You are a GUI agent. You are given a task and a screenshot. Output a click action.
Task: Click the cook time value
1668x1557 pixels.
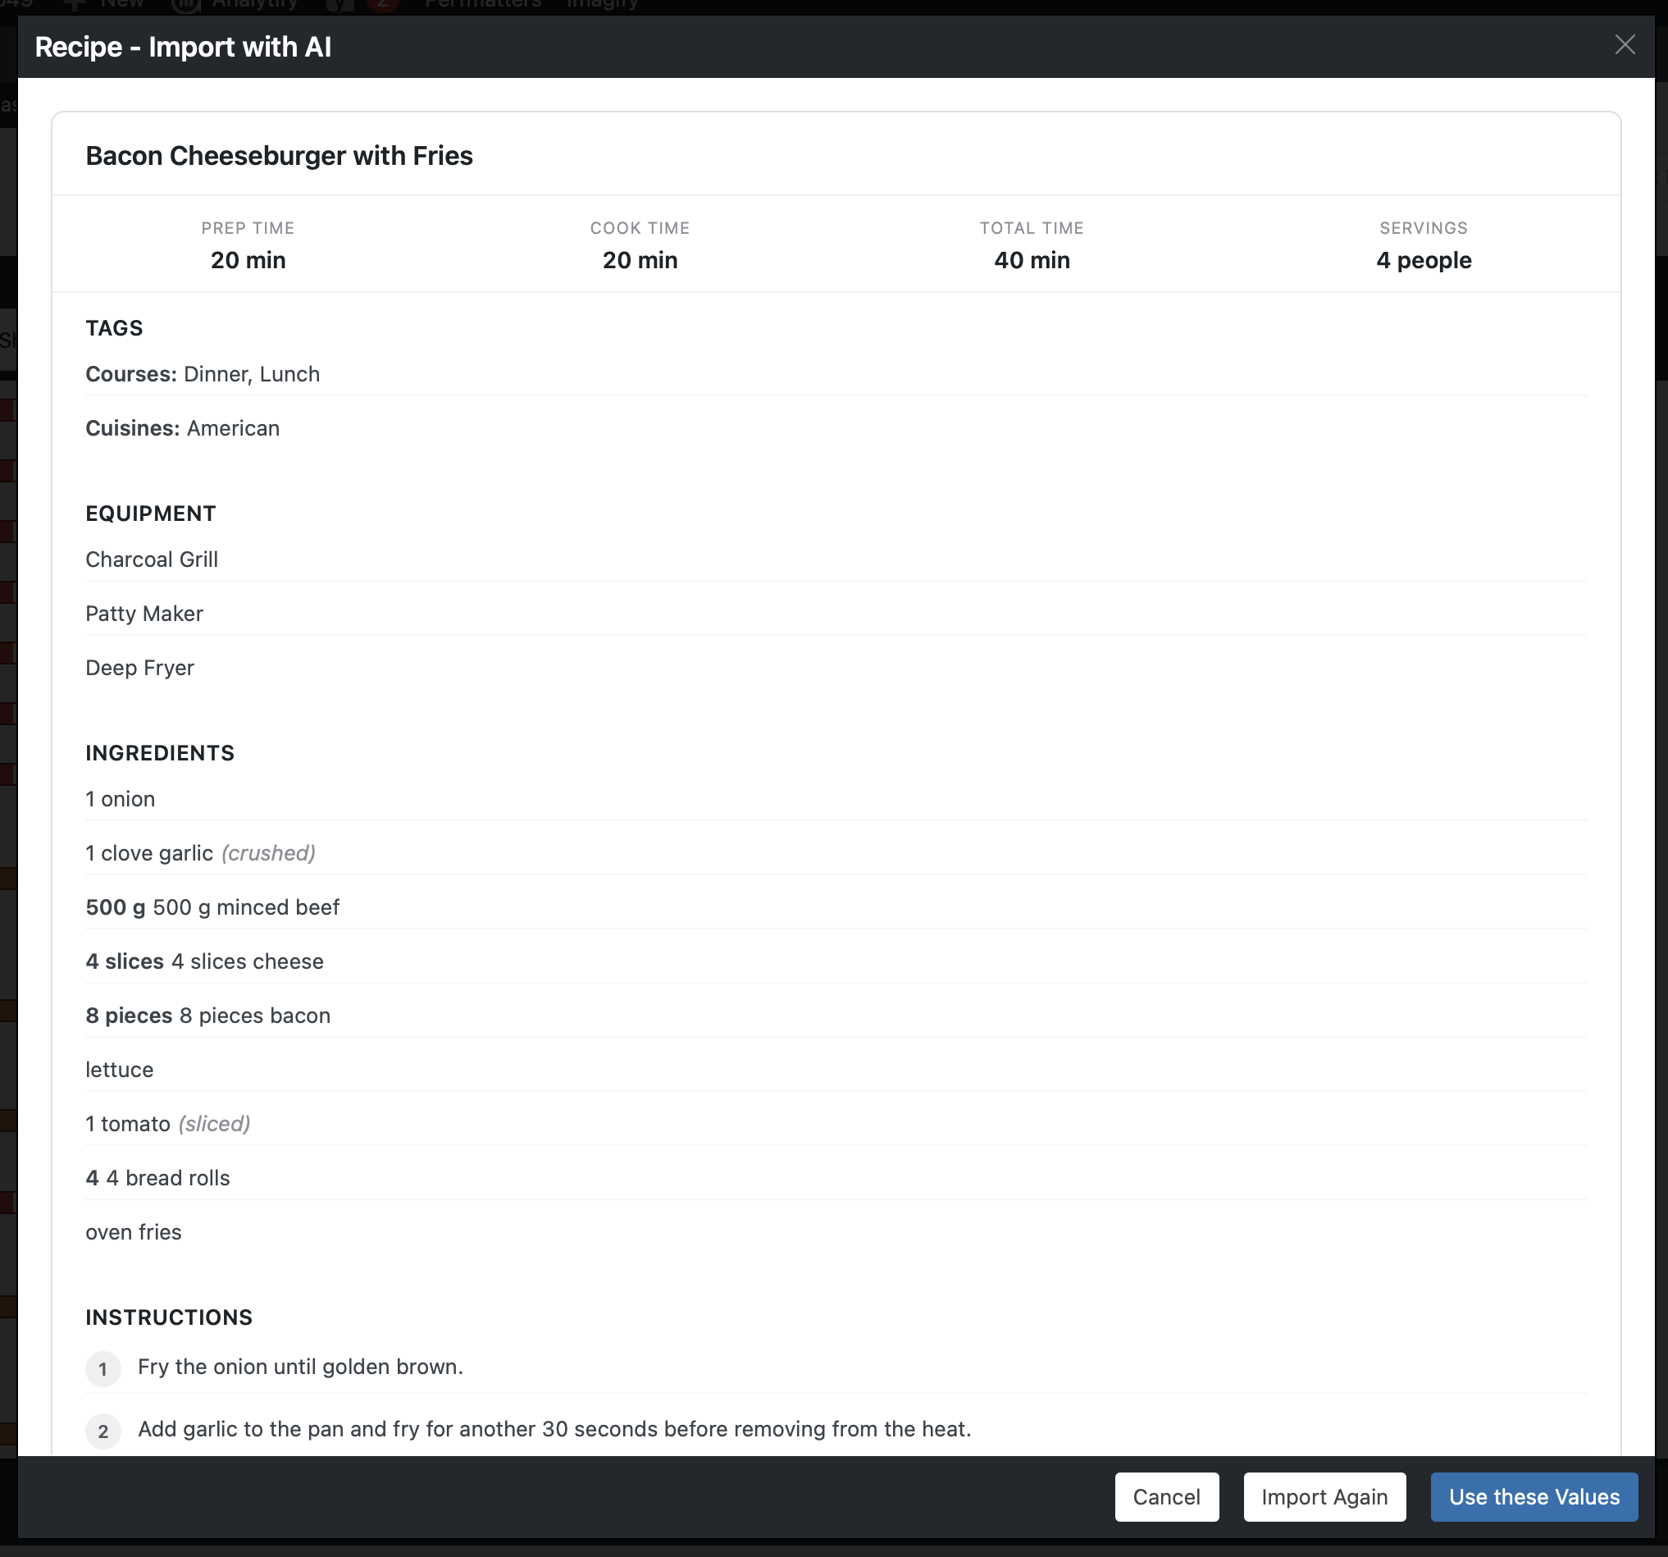click(x=640, y=260)
